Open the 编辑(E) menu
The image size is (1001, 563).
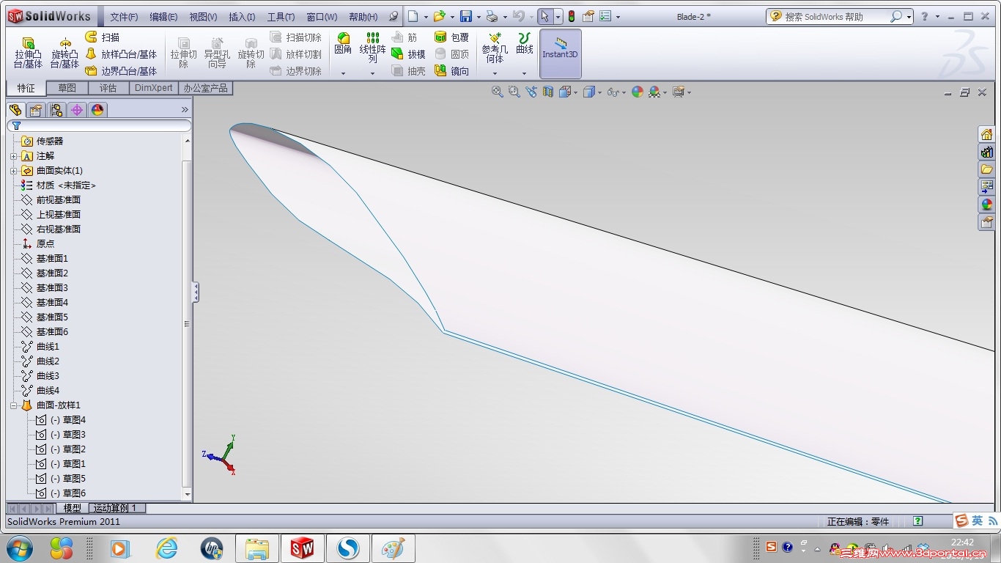[x=163, y=17]
